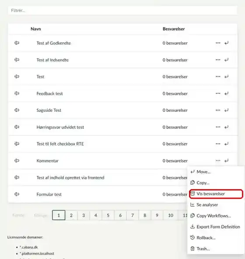Click the move arrow icon for Kommentar
245x259 pixels.
227,161
